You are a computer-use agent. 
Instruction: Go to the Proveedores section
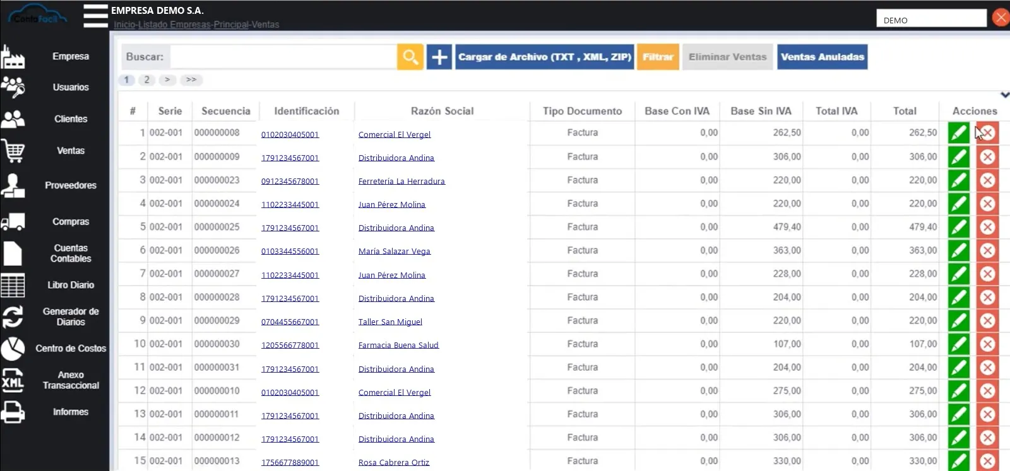pyautogui.click(x=71, y=185)
